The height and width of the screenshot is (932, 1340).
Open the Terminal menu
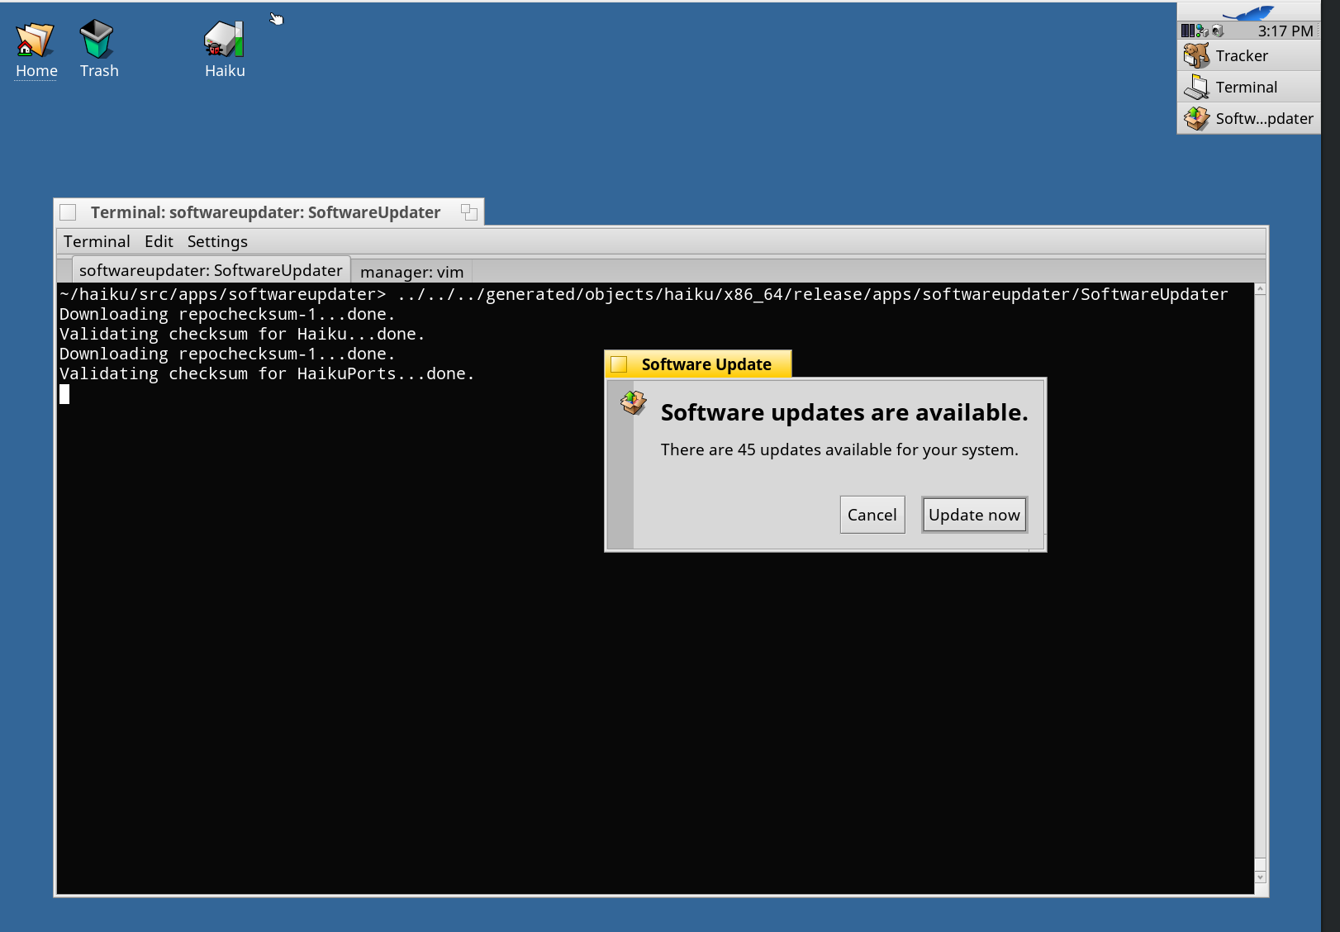pos(97,241)
